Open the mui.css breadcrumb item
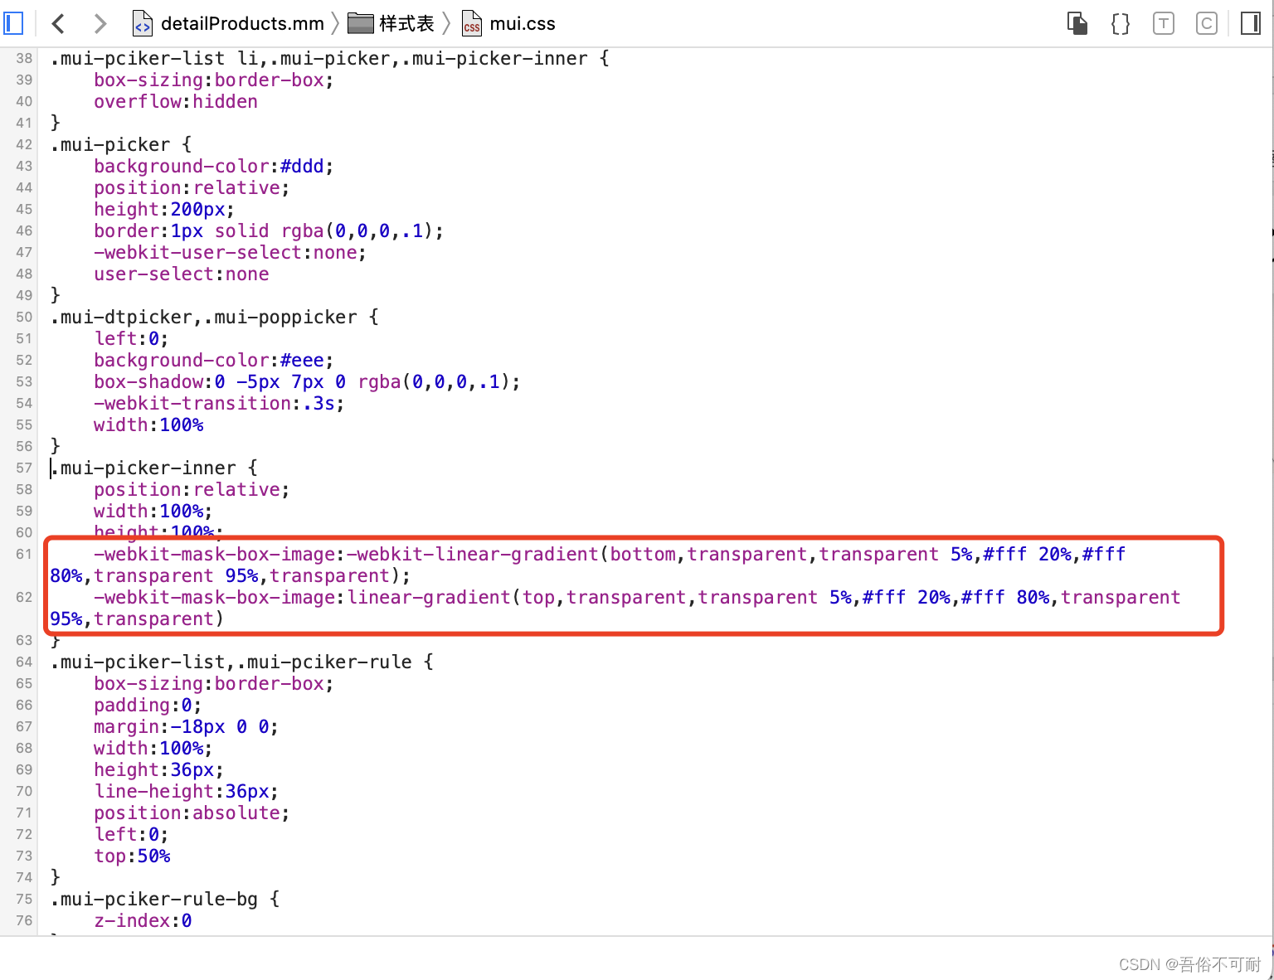The image size is (1274, 980). tap(523, 23)
